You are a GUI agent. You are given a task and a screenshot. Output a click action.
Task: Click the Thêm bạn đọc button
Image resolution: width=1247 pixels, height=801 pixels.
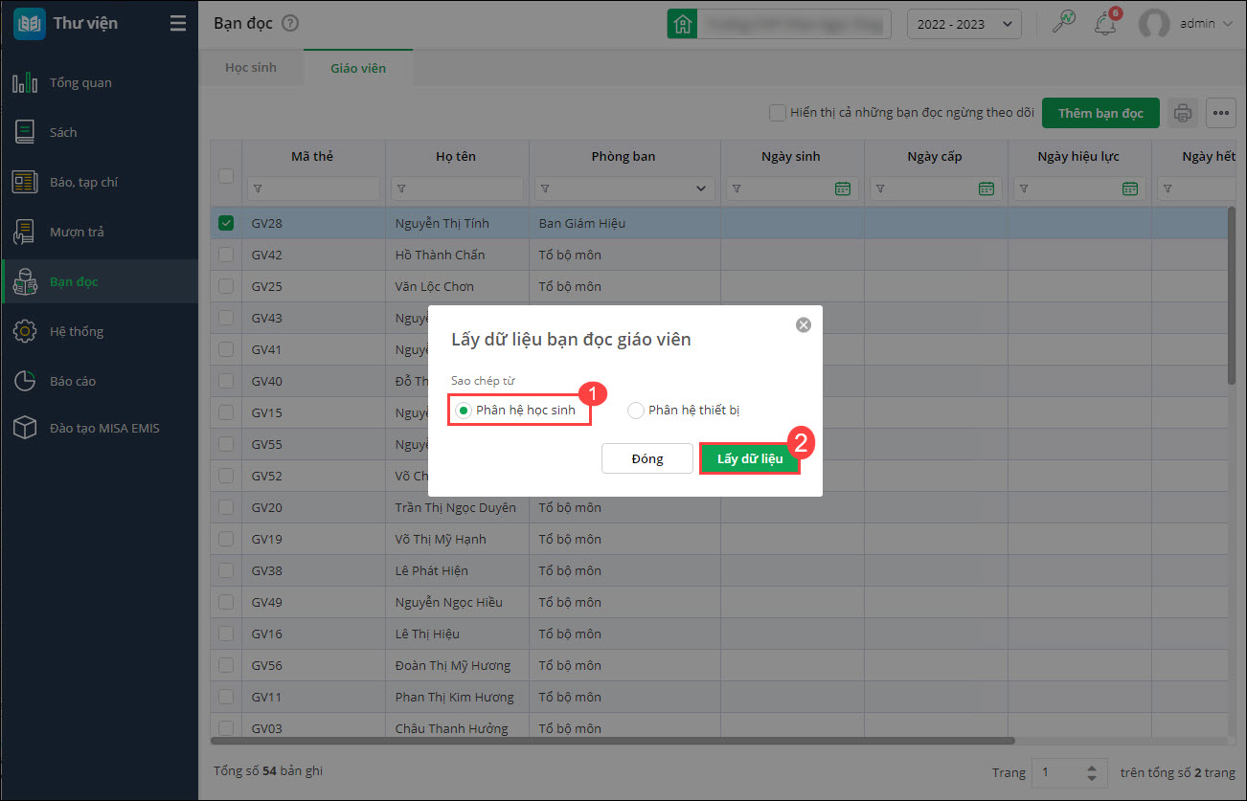click(x=1100, y=113)
